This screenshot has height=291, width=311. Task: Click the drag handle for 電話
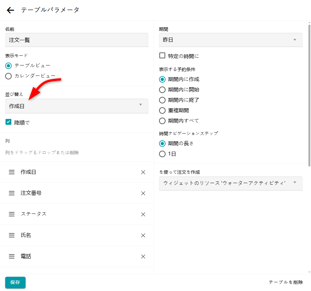12,256
